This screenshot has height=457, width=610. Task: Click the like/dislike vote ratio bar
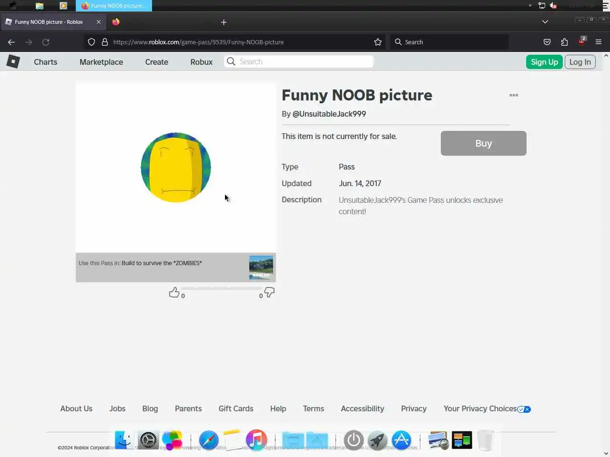[x=222, y=288]
